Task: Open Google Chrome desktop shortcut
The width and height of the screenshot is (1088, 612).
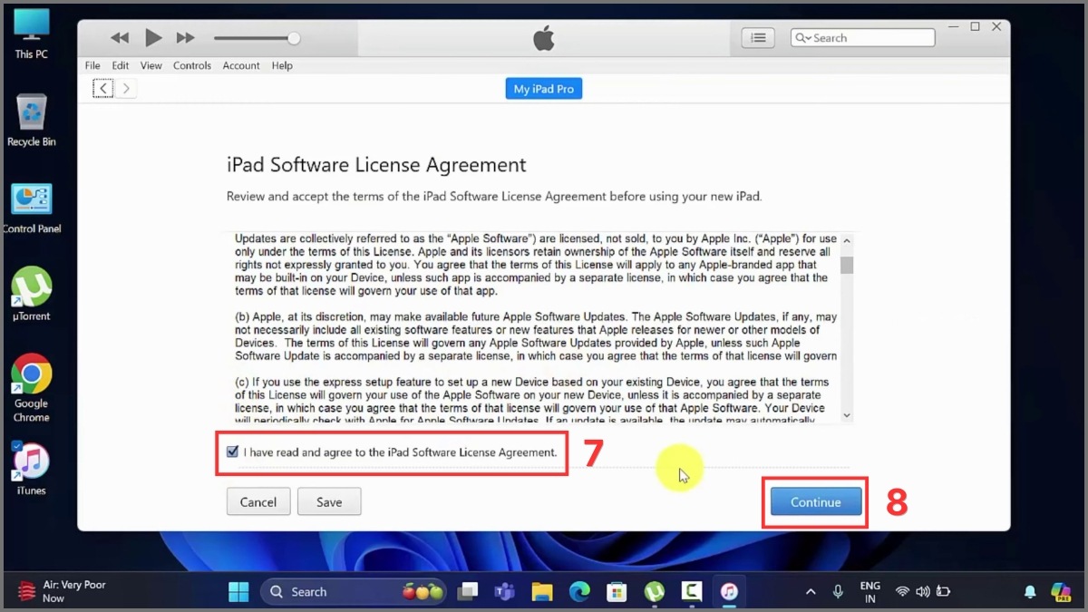Action: click(32, 388)
